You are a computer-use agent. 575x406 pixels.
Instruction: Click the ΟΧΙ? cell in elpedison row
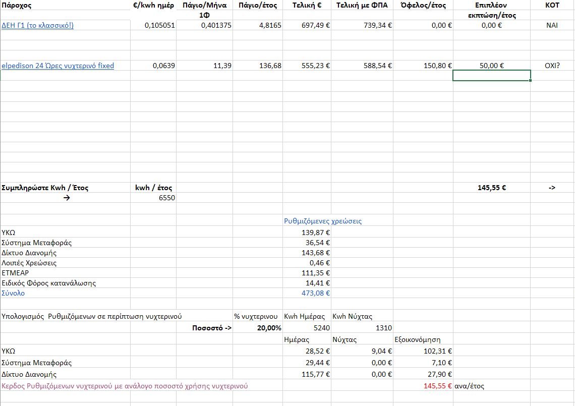[552, 66]
